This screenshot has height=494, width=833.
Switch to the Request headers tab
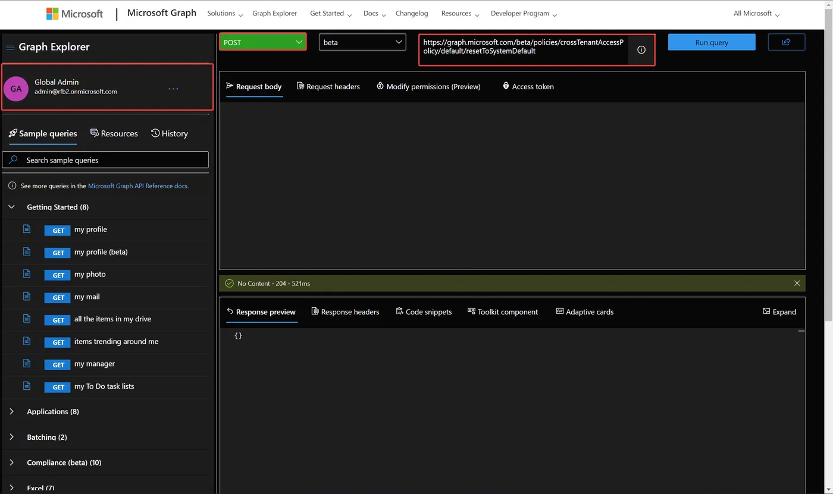[328, 86]
